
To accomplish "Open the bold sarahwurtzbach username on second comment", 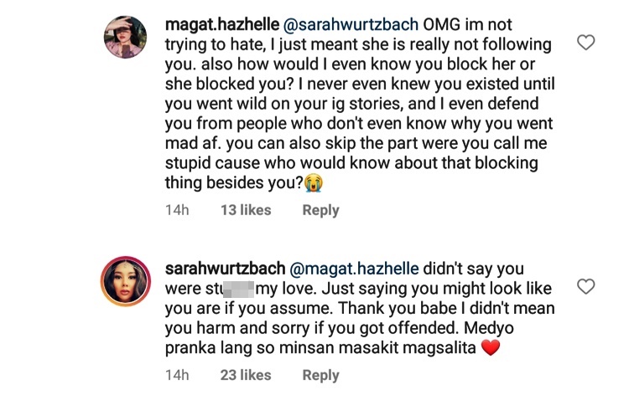I will click(225, 269).
